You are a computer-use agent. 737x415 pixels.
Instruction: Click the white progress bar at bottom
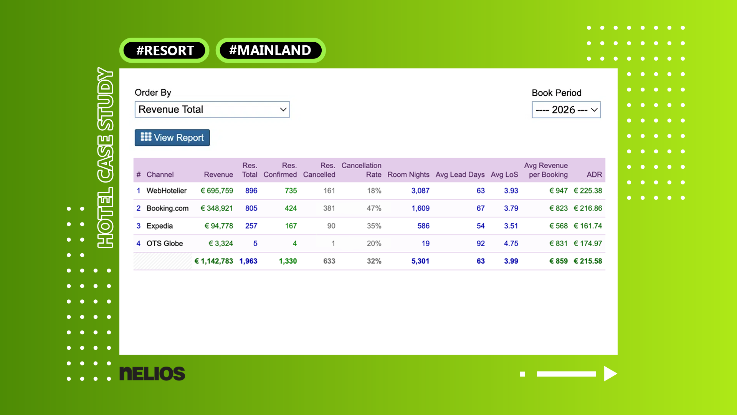[x=566, y=374]
